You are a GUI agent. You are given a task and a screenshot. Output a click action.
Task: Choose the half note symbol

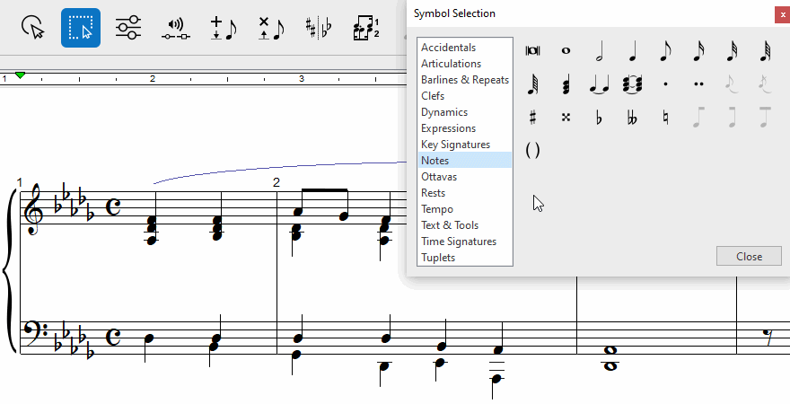coord(599,51)
